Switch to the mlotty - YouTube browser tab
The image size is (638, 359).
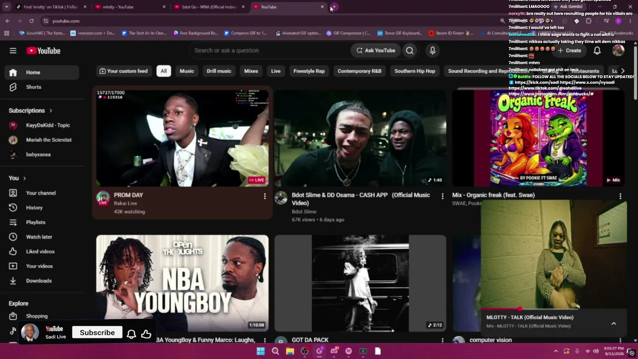point(130,7)
